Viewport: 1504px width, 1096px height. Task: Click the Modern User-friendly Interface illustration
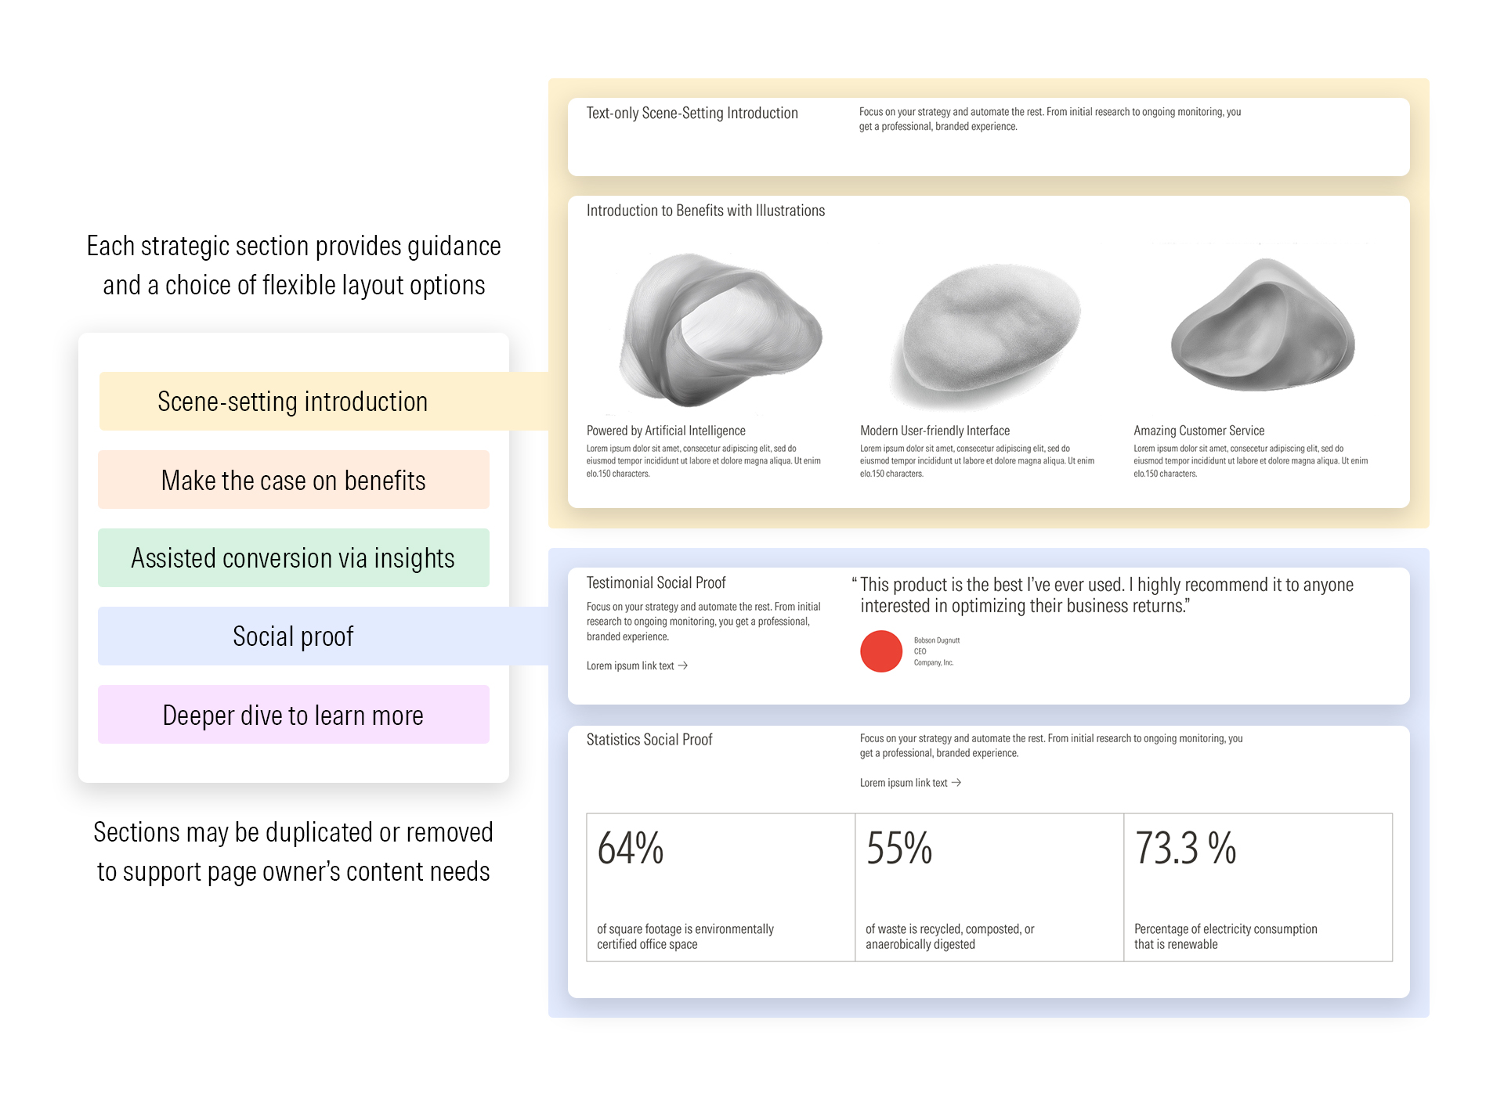click(989, 334)
